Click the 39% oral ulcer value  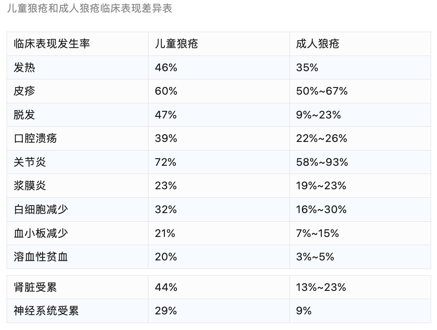(166, 138)
